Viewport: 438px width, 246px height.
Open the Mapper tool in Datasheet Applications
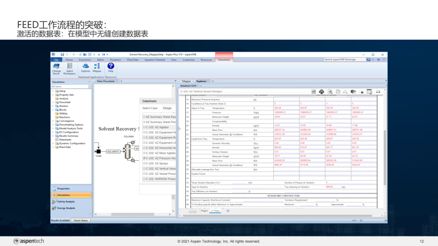pos(97,68)
